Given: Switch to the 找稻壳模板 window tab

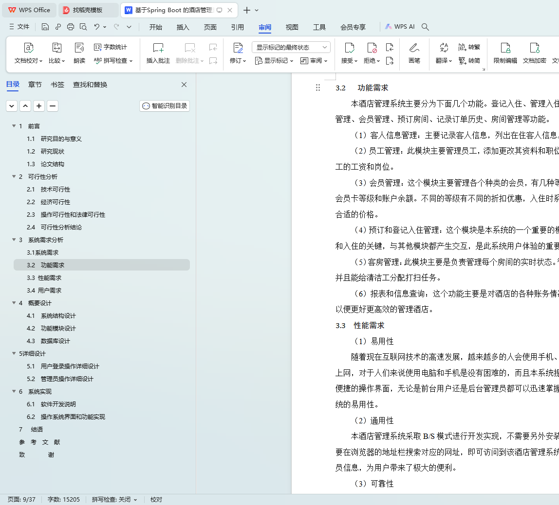Looking at the screenshot, I should click(x=88, y=10).
